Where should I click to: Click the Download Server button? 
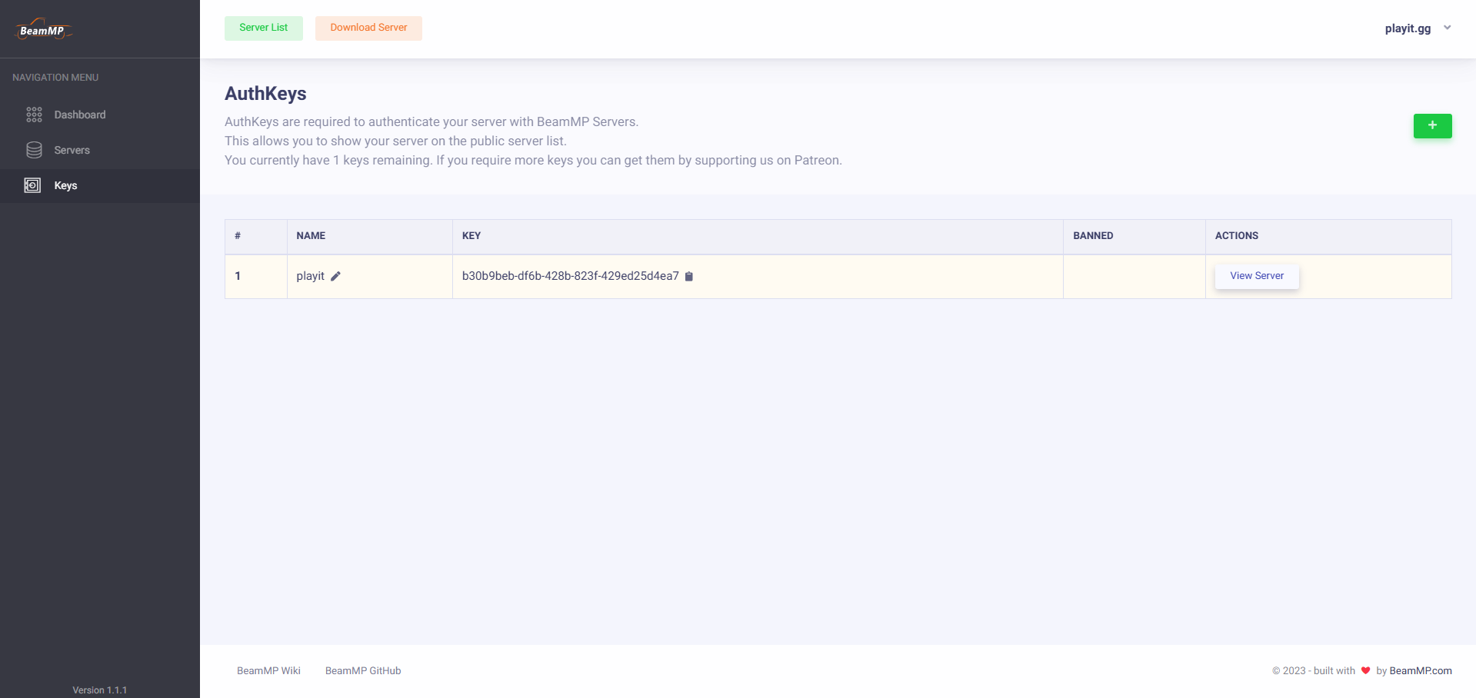(368, 28)
